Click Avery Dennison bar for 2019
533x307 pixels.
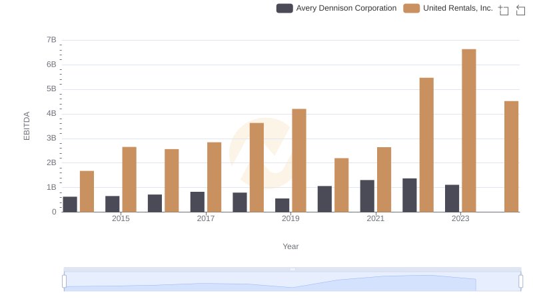282,205
